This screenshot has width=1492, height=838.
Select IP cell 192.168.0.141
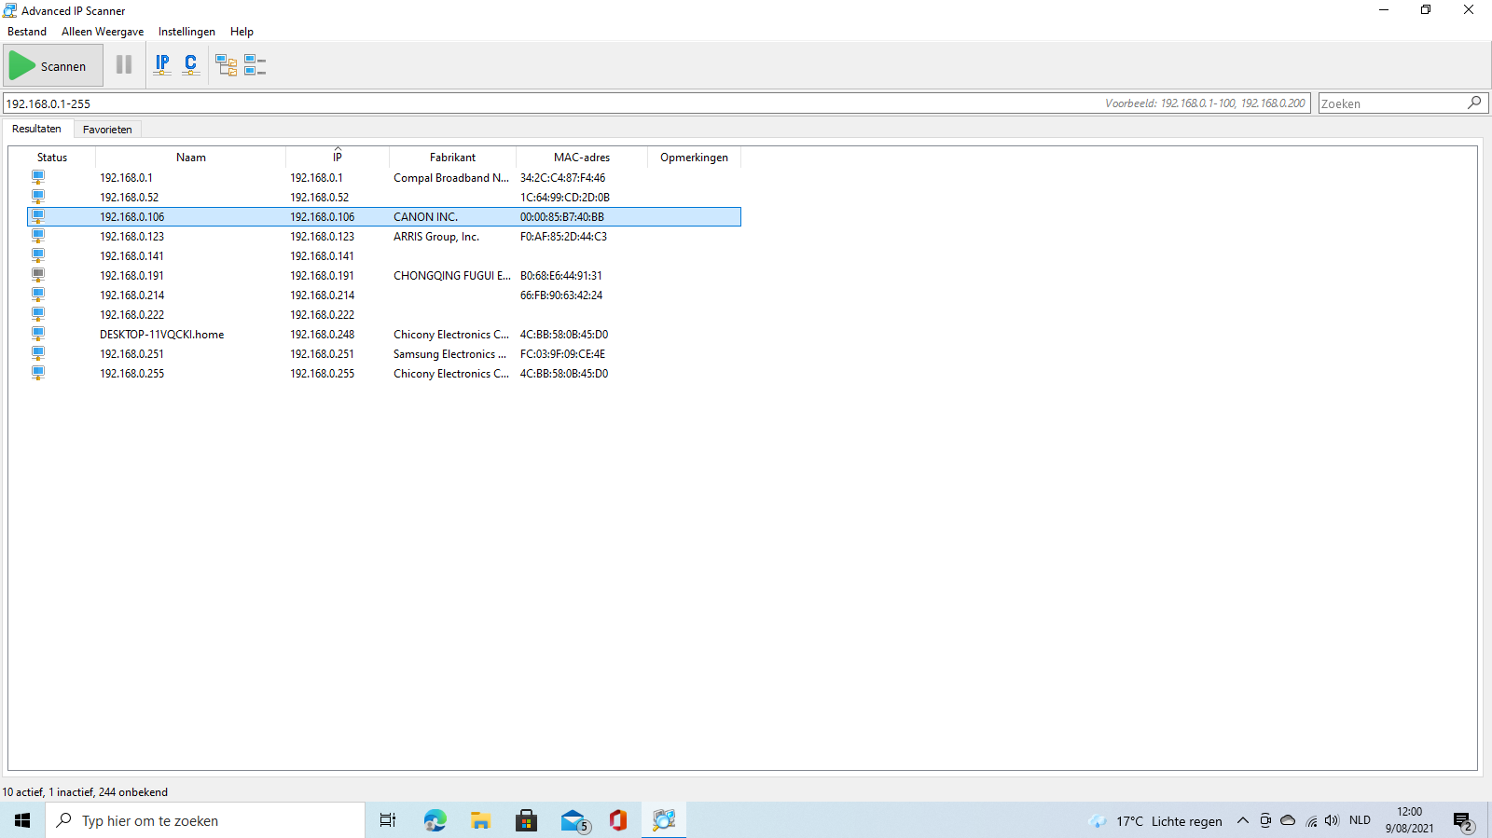click(x=322, y=256)
